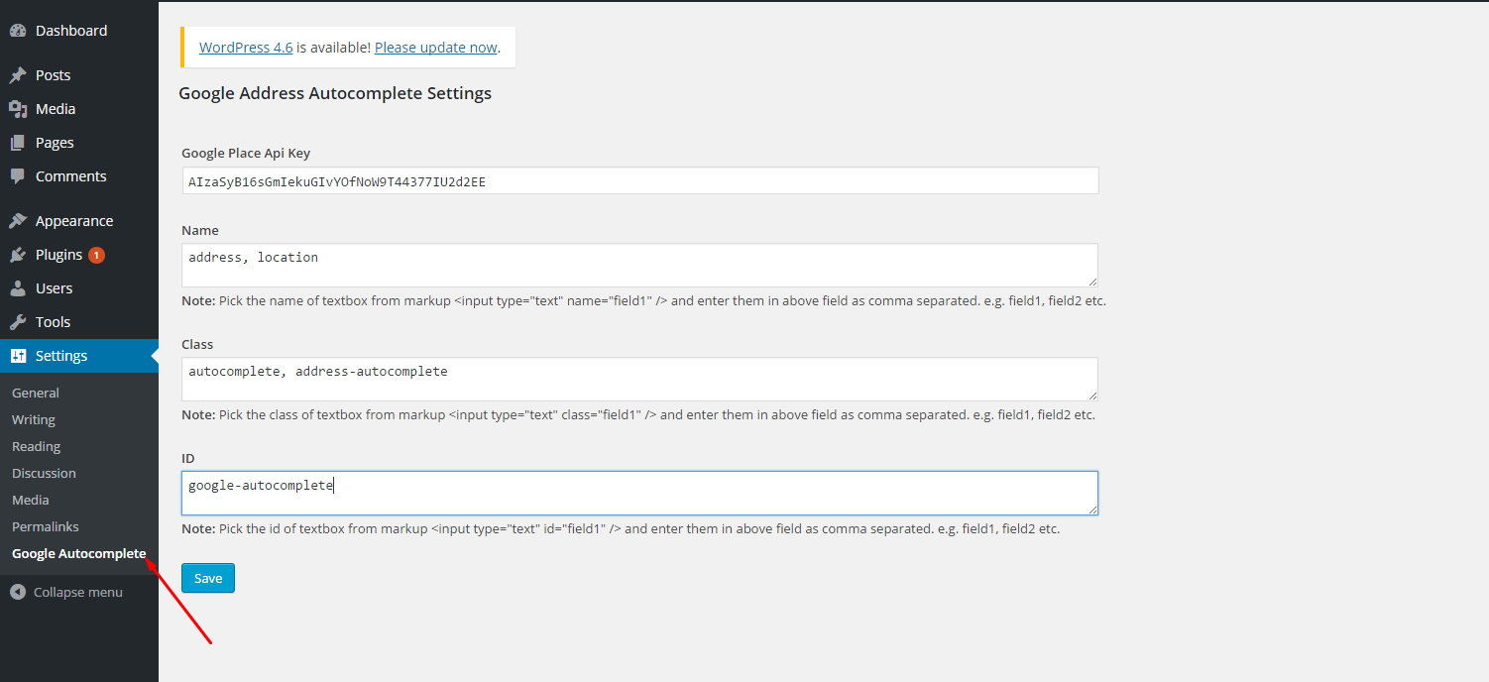Click the Tools wrench icon
The width and height of the screenshot is (1489, 682).
[18, 322]
